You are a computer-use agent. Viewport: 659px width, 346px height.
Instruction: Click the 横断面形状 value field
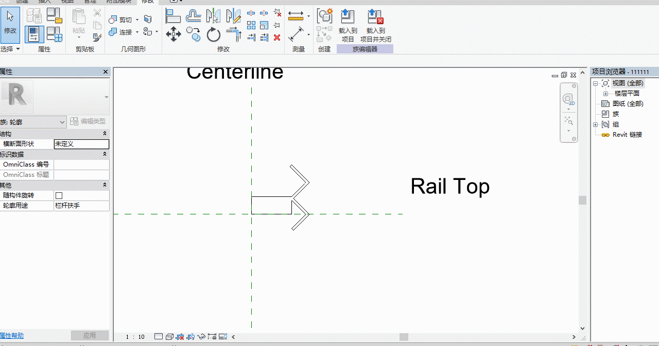pyautogui.click(x=81, y=144)
